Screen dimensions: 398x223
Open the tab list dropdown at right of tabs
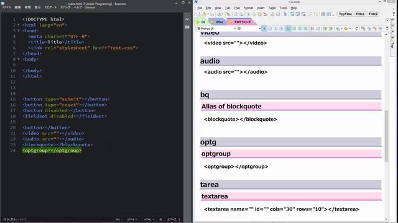click(x=387, y=20)
